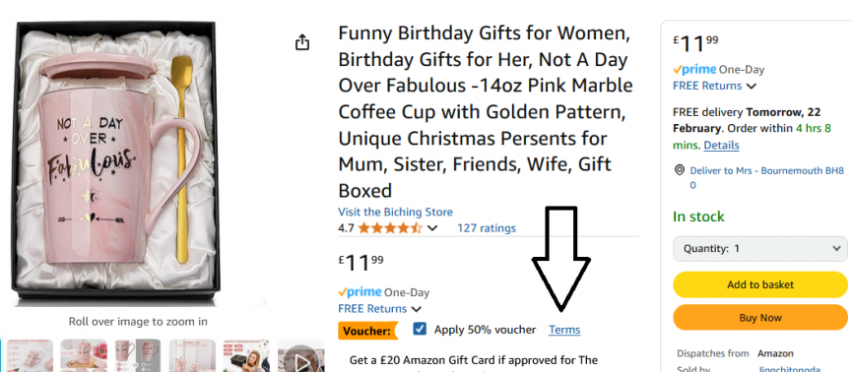Click the prime logo in buy box
852x372 pixels.
(694, 70)
